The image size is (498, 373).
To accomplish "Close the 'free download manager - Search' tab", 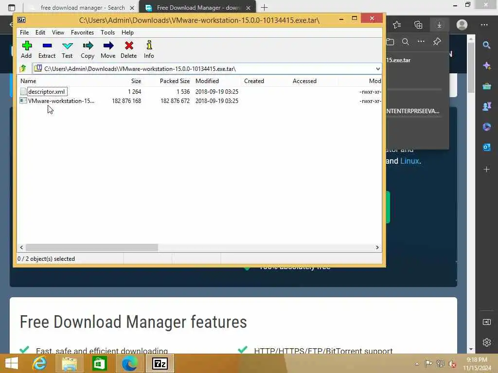I will [x=132, y=8].
